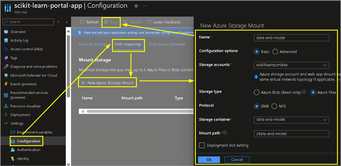
Task: Click the sidebar scroll up arrow
Action: click(x=68, y=31)
